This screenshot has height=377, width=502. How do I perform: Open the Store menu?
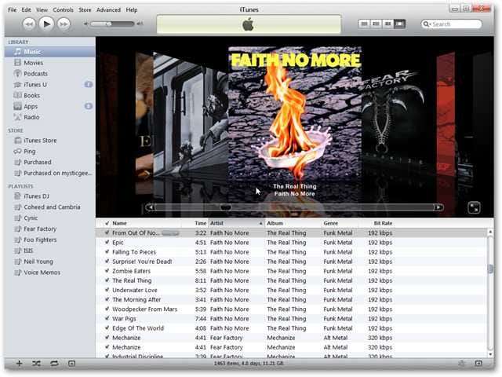point(85,10)
